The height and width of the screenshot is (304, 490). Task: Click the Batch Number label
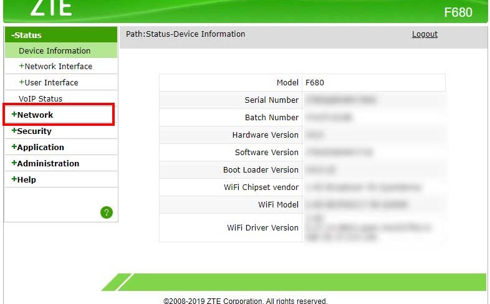(x=272, y=118)
